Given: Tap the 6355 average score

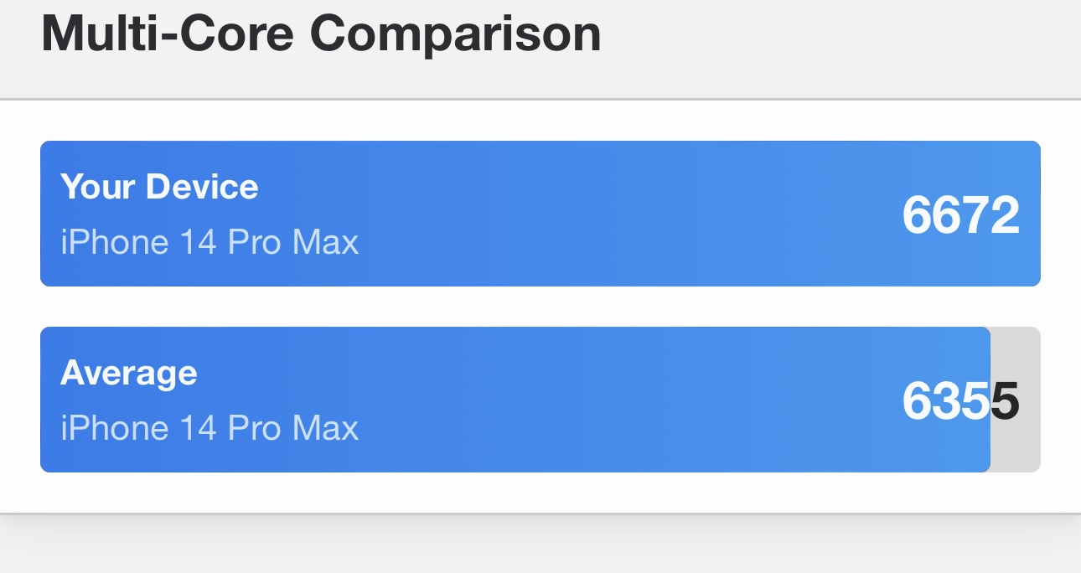Looking at the screenshot, I should coord(960,401).
